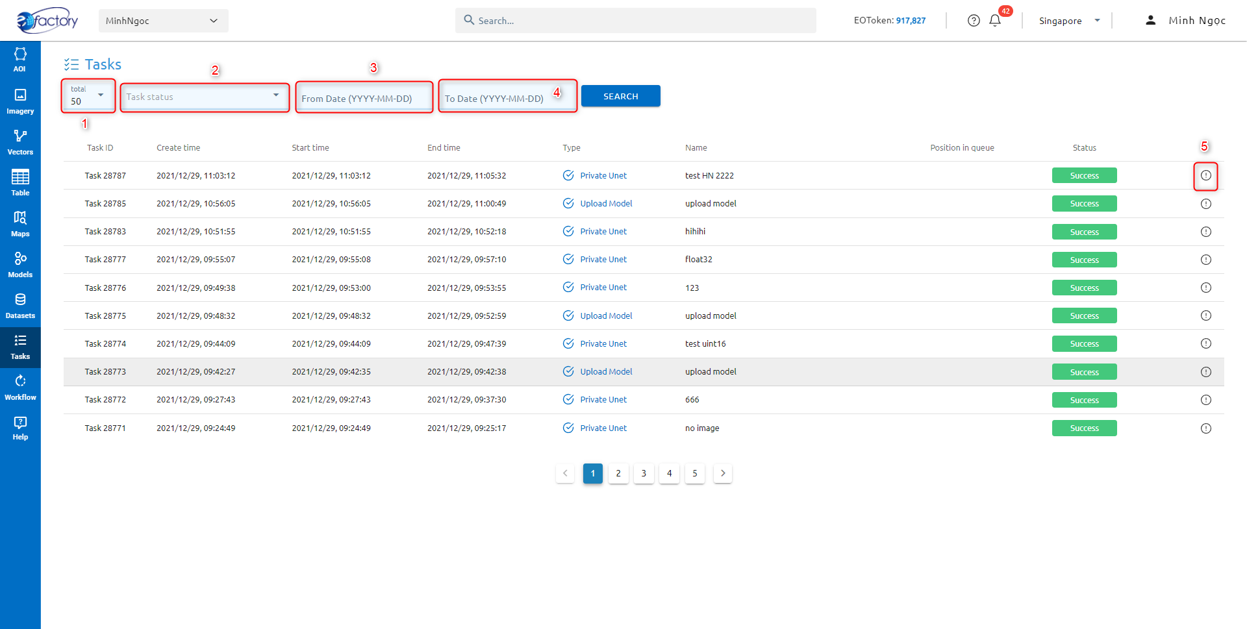Open info icon for Task 28771
1247x629 pixels.
point(1206,428)
